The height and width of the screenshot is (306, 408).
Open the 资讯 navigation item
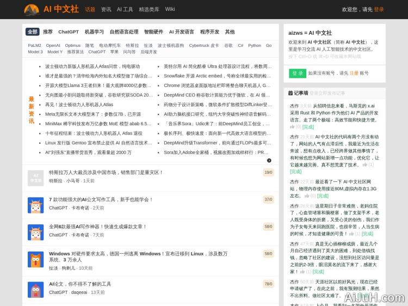point(106,9)
